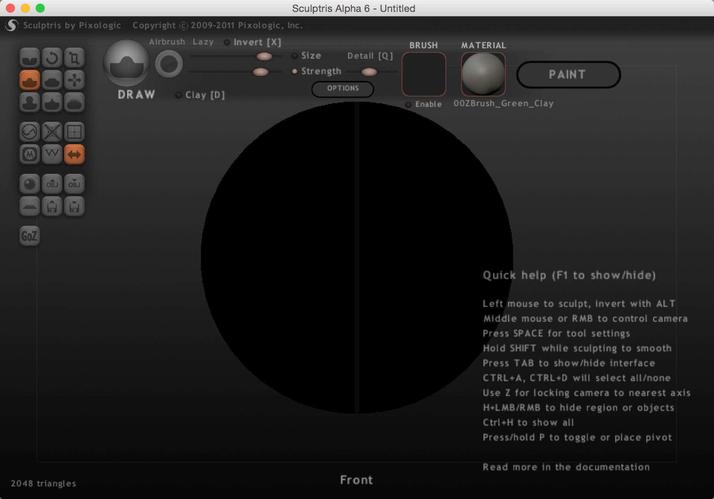
Task: Click the 'Ctrl+H to show all' help line
Action: (528, 422)
